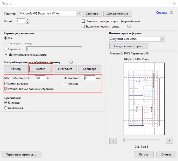The height and width of the screenshot is (161, 178).
Task: Uncheck Метки вырезки checkbox
Action: pyautogui.click(x=6, y=84)
